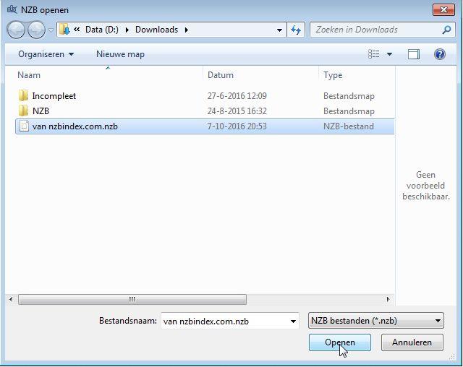Screen dimensions: 463x367
Task: Click the date 24-8-2015 16:32
Action: coord(237,111)
